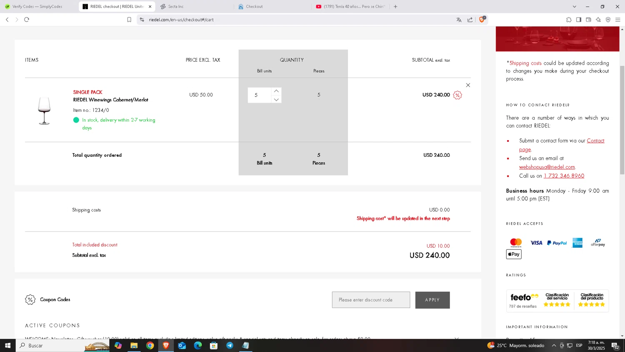Open a new browser tab
The width and height of the screenshot is (625, 352).
tap(395, 7)
